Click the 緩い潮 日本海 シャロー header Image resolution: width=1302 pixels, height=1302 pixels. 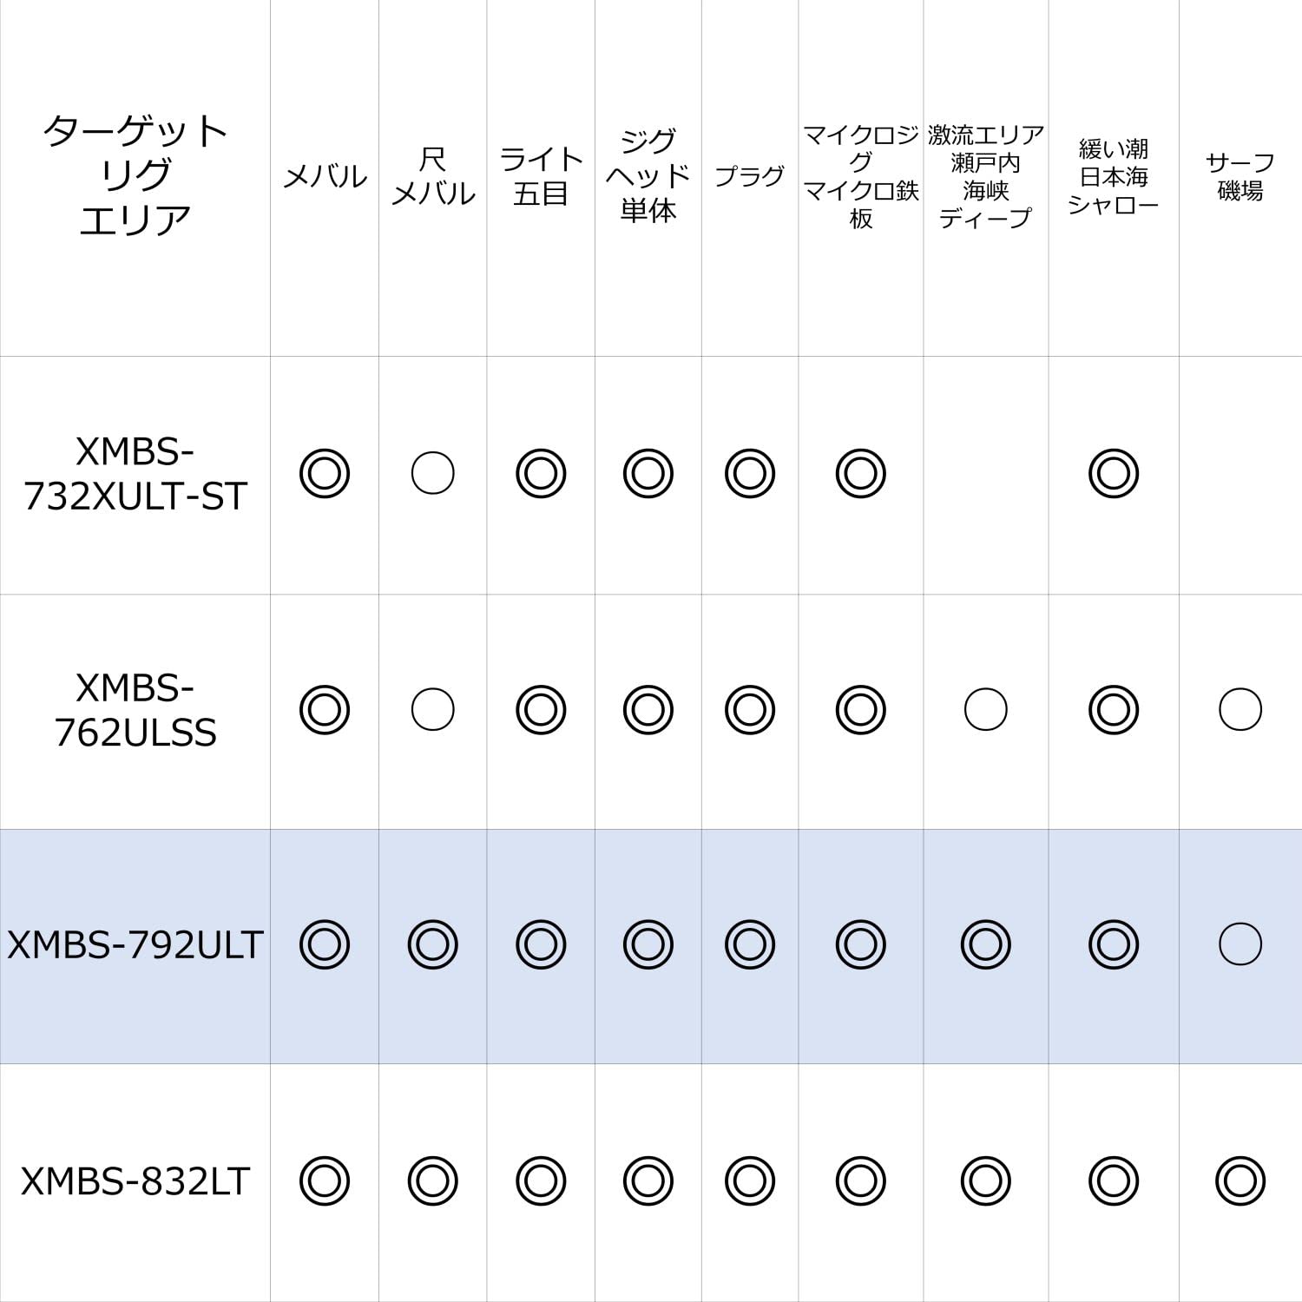tap(1114, 176)
